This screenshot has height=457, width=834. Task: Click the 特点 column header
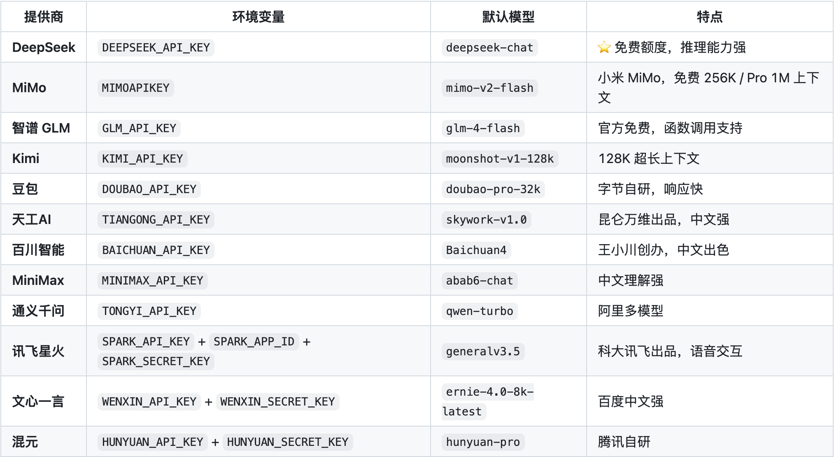click(x=710, y=17)
